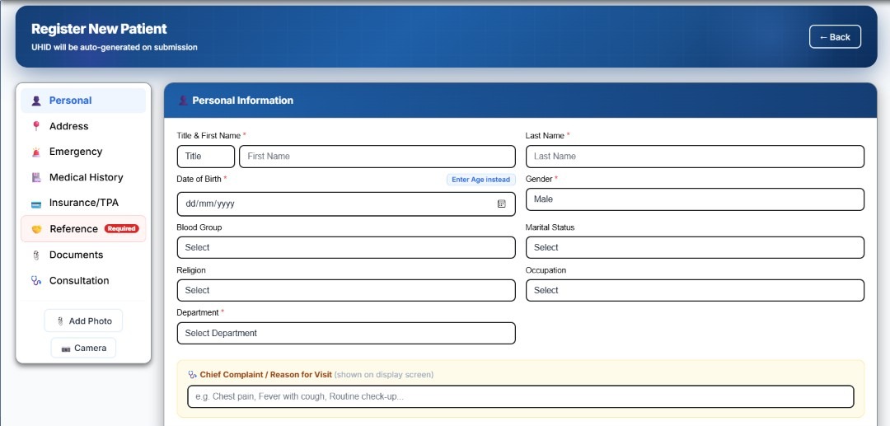Screen dimensions: 890x426
Task: Click Enter Age instead button
Action: [x=480, y=180]
